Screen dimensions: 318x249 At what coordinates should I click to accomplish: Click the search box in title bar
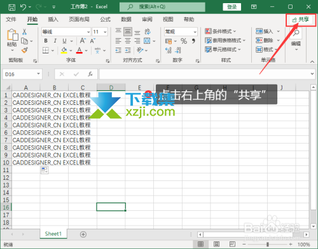click(x=162, y=7)
